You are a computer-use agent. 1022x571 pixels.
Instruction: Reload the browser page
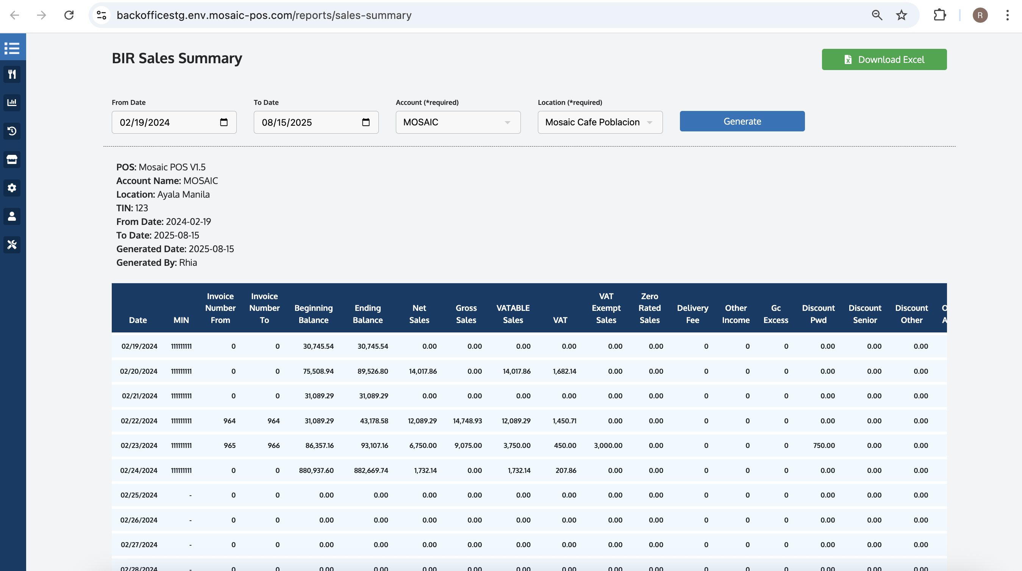click(69, 15)
